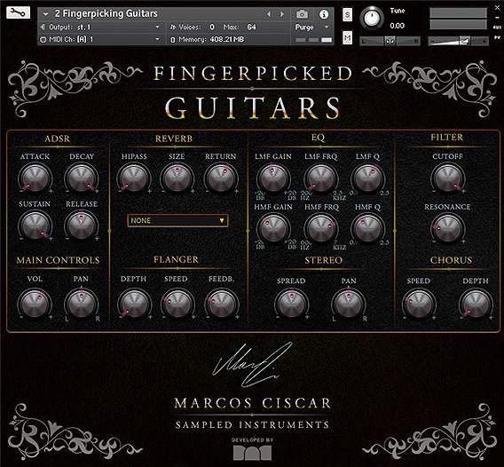Open the instrument info icon
The width and height of the screenshot is (504, 467).
click(x=324, y=14)
